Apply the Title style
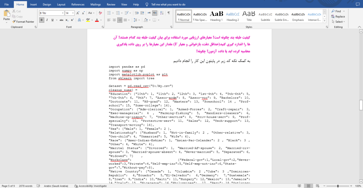Viewport: 363px width, 188px height. coord(249,16)
